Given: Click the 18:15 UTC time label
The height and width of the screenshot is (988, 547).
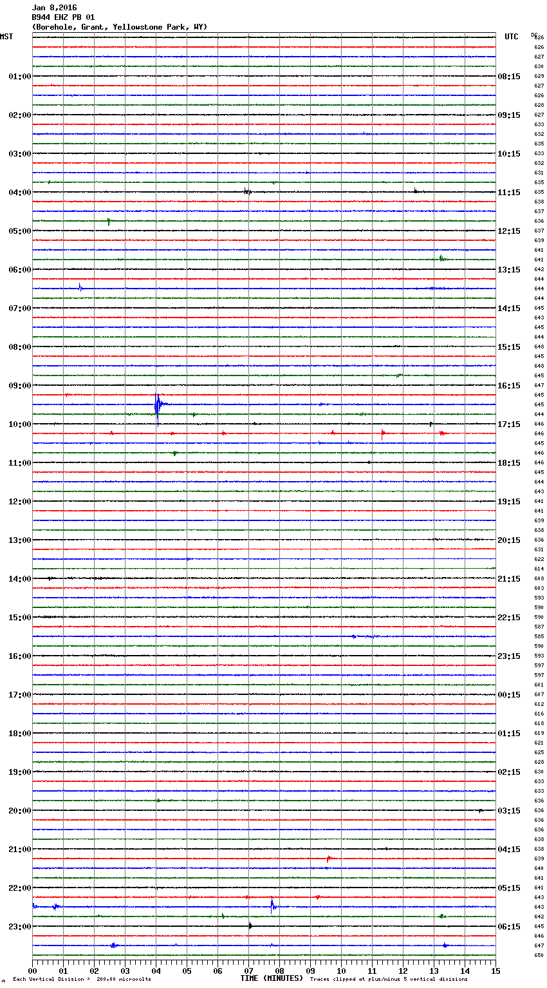Looking at the screenshot, I should (509, 463).
